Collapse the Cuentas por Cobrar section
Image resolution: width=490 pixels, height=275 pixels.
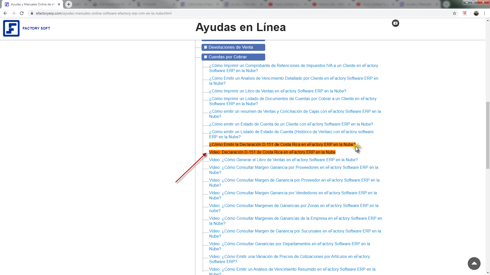pyautogui.click(x=233, y=57)
